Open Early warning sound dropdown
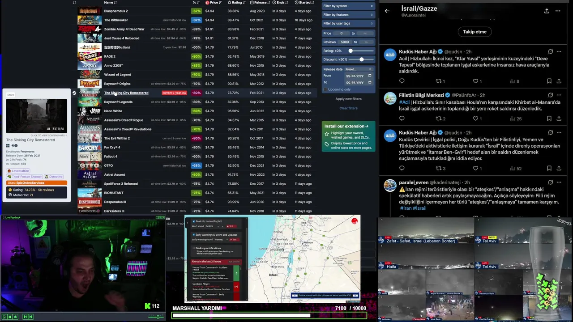This screenshot has height=322, width=573. coord(221,240)
